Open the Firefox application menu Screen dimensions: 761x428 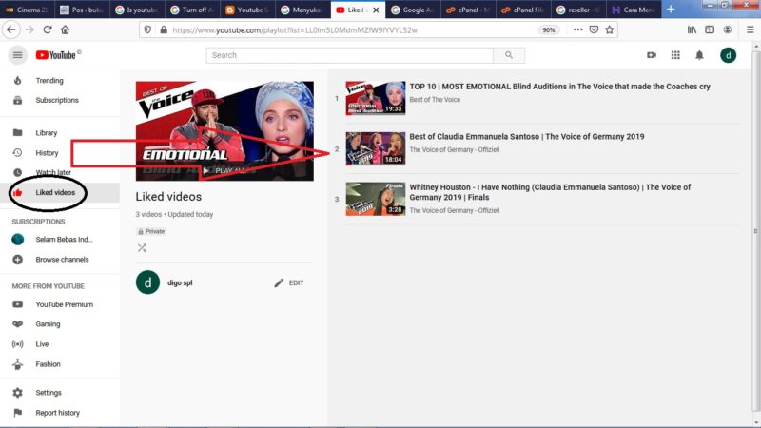(750, 30)
